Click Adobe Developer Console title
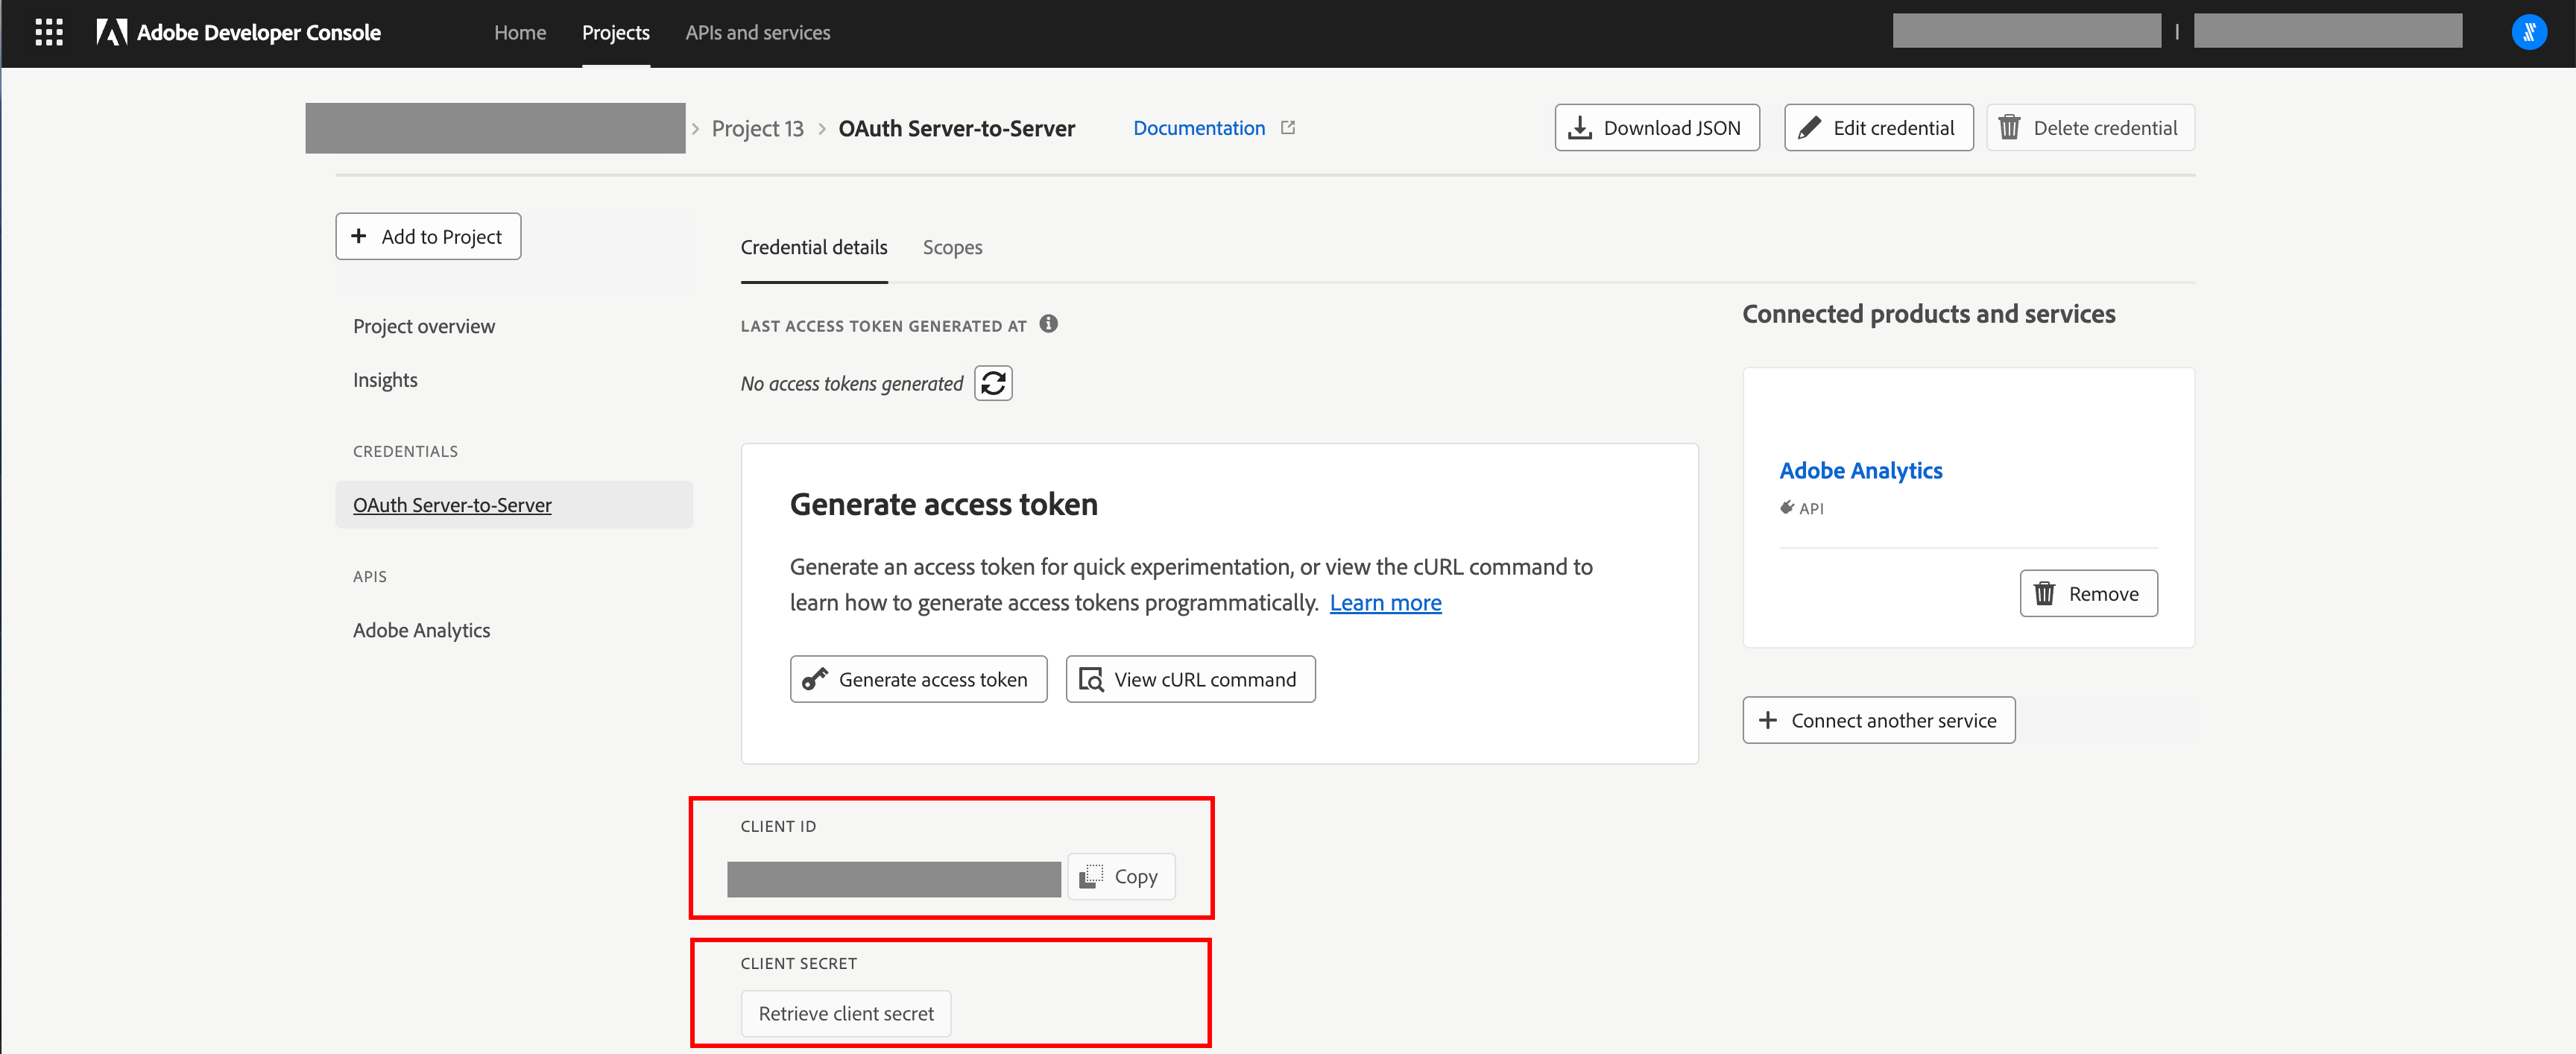 click(258, 32)
